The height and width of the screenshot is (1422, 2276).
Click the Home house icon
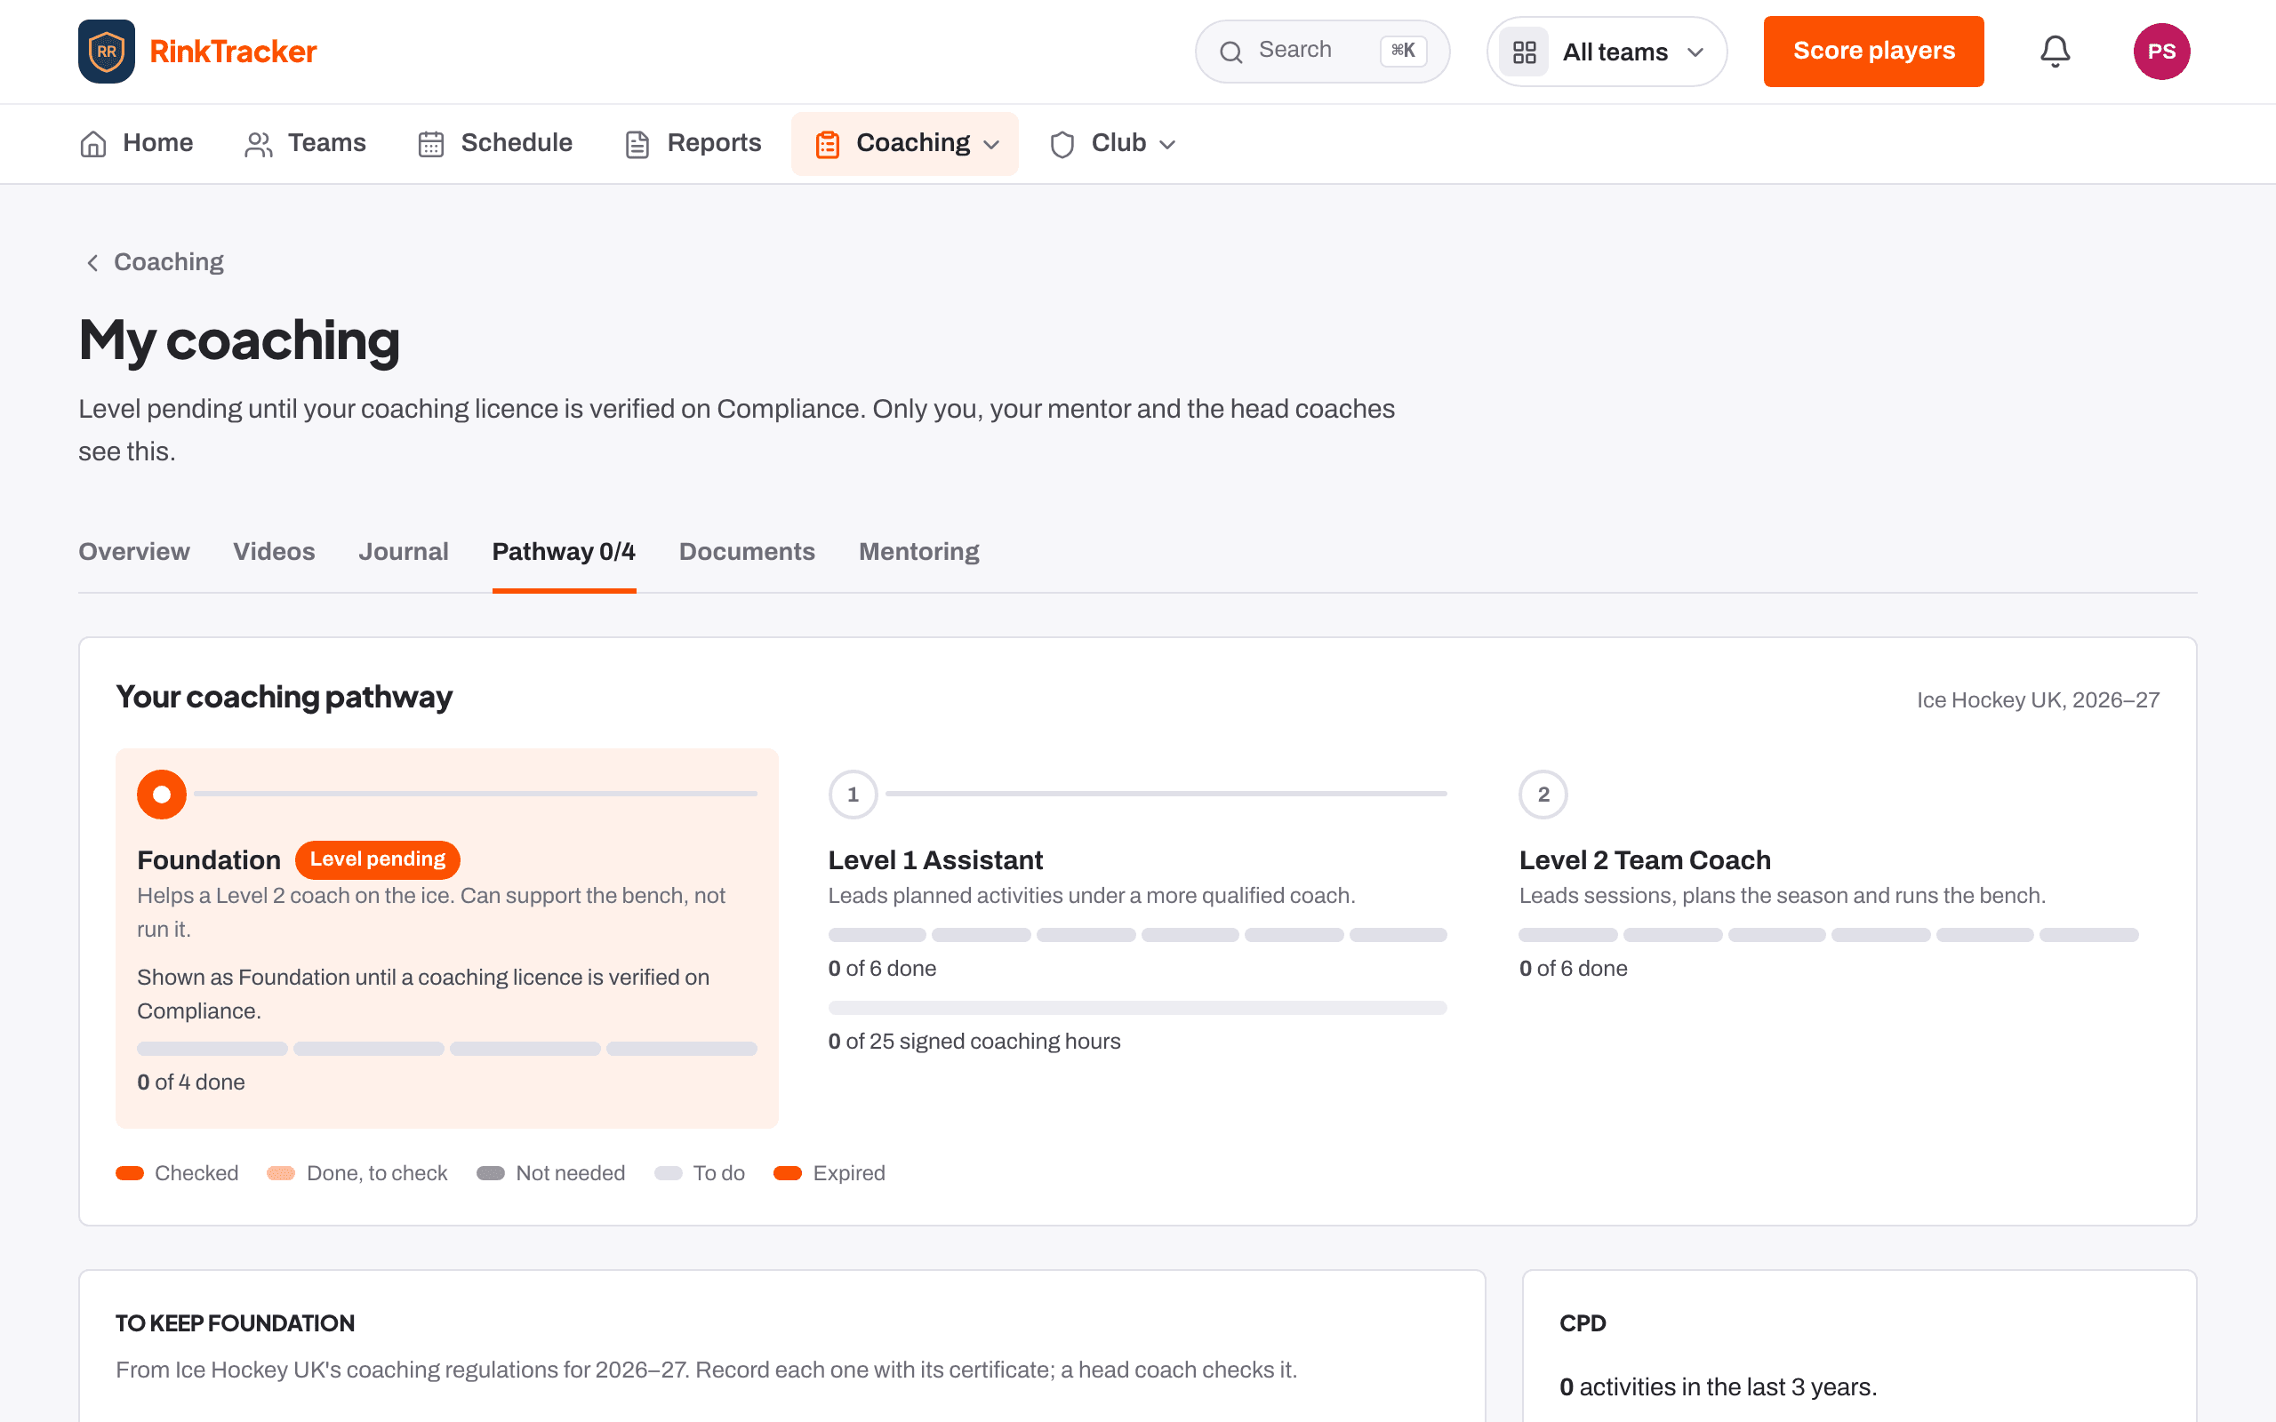[93, 144]
